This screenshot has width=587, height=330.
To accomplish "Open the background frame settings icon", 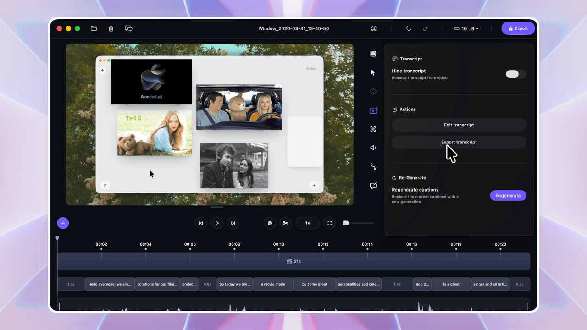I will pyautogui.click(x=373, y=54).
